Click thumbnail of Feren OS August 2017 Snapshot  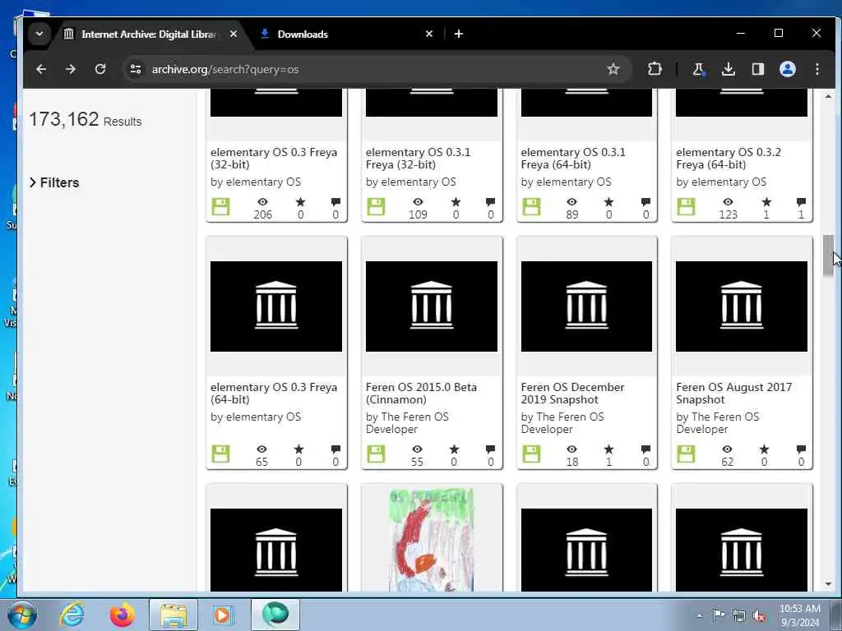click(742, 306)
